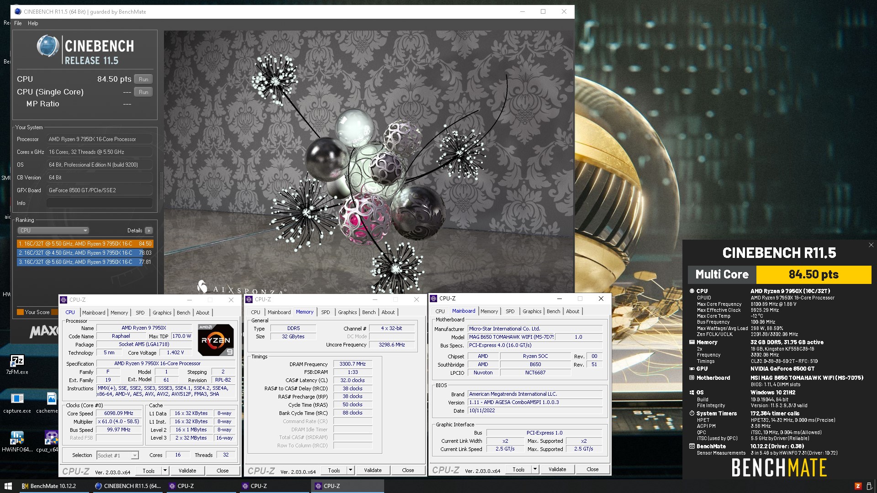Open the Socket #1 selection dropdown
Viewport: 877px width, 493px height.
coord(117,455)
